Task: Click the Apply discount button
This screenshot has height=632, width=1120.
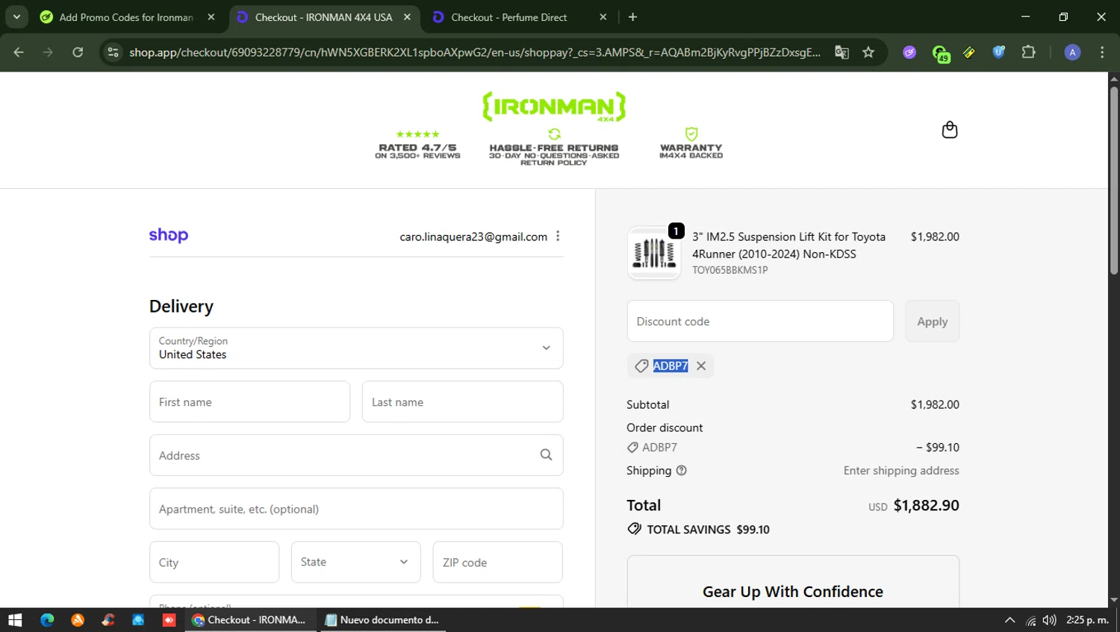Action: pos(932,321)
